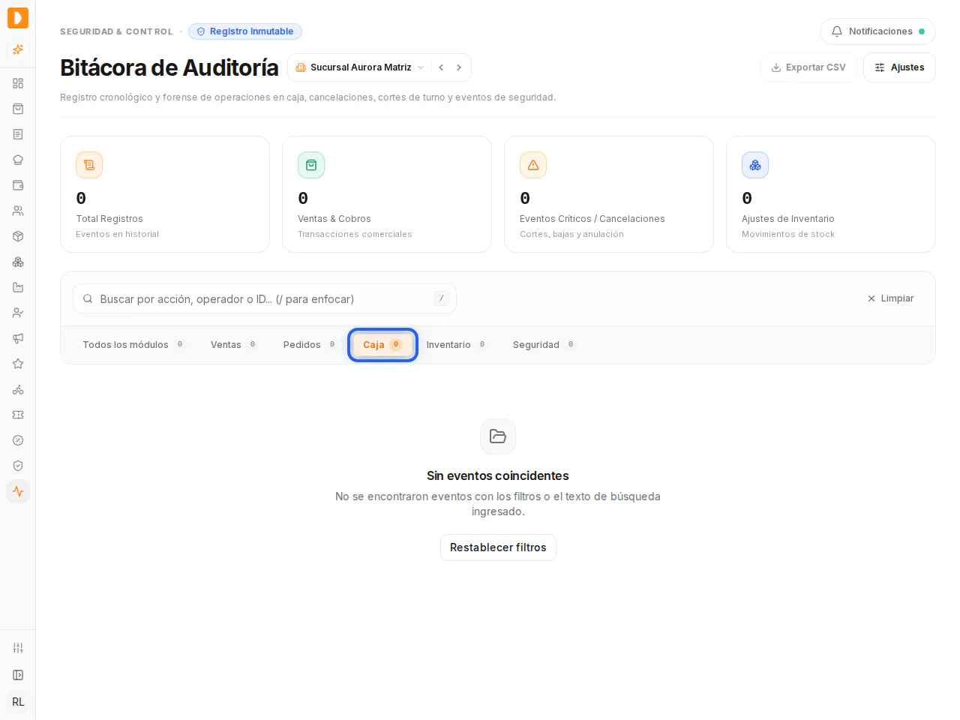
Task: Switch to the Inventario tab
Action: tap(456, 345)
